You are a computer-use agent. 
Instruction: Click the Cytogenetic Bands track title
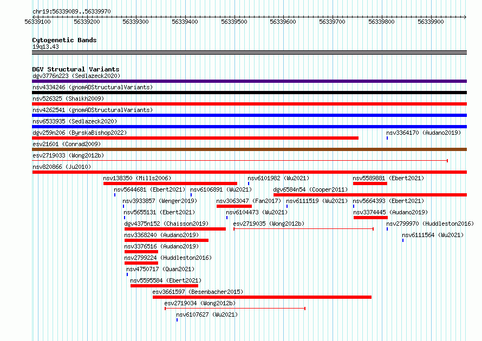click(x=64, y=40)
